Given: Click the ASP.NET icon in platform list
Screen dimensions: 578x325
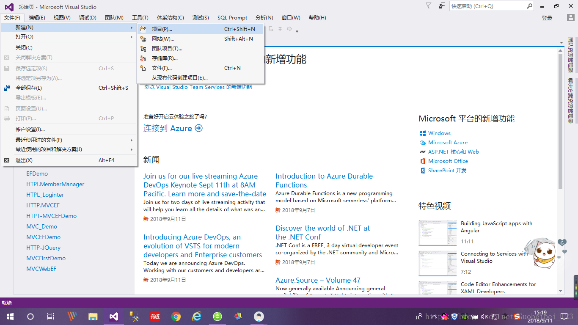Looking at the screenshot, I should (422, 152).
